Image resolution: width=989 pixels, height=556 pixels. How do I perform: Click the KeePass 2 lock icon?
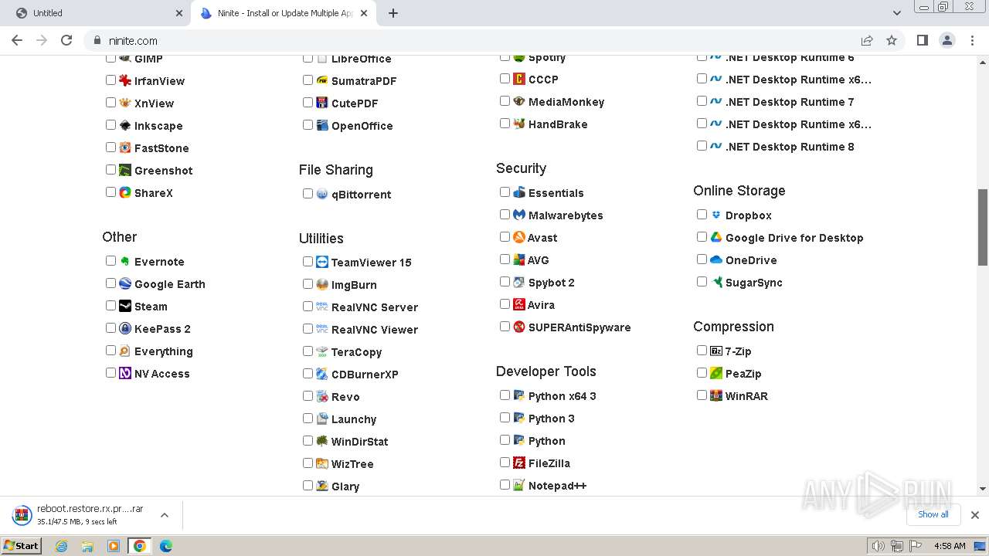coord(125,328)
